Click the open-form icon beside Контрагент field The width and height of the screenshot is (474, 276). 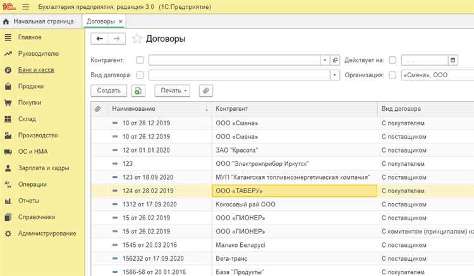(x=335, y=60)
